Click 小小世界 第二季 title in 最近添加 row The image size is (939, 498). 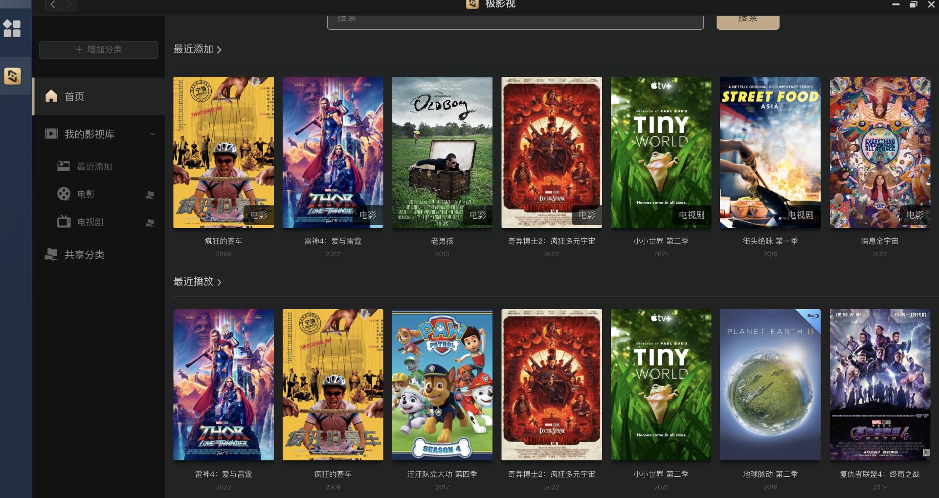click(x=661, y=241)
